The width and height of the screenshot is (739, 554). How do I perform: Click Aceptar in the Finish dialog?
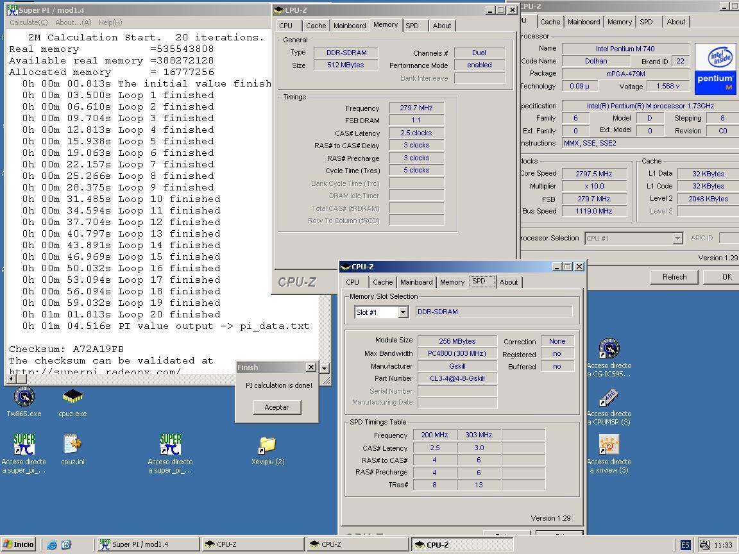point(276,407)
